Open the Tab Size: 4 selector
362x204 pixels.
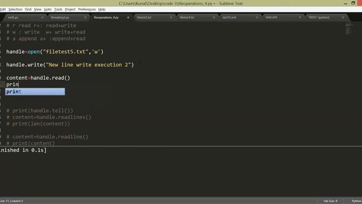[330, 201]
